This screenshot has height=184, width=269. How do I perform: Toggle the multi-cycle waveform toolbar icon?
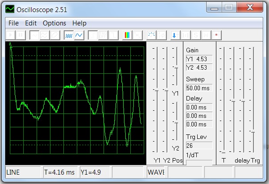pyautogui.click(x=69, y=35)
